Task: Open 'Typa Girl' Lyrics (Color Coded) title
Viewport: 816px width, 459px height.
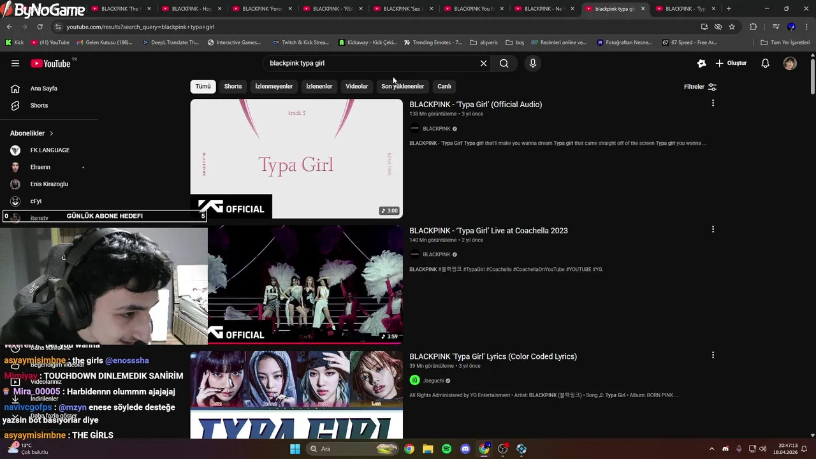Action: [493, 356]
